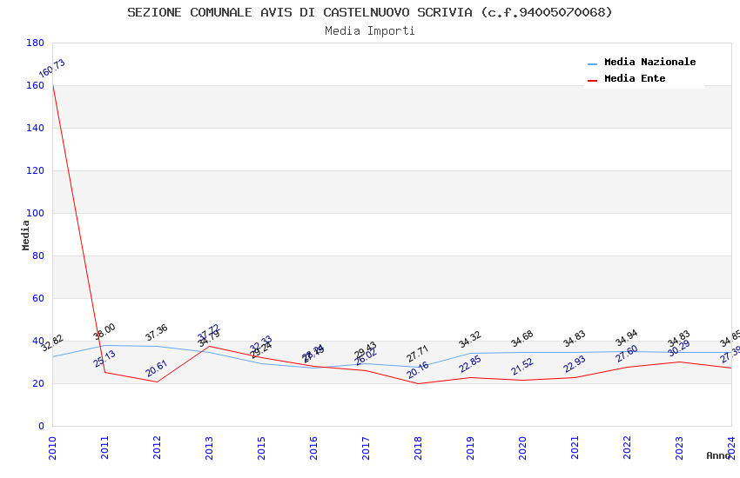This screenshot has height=478, width=740.
Task: Click the 29.43 data label
Action: click(x=365, y=349)
